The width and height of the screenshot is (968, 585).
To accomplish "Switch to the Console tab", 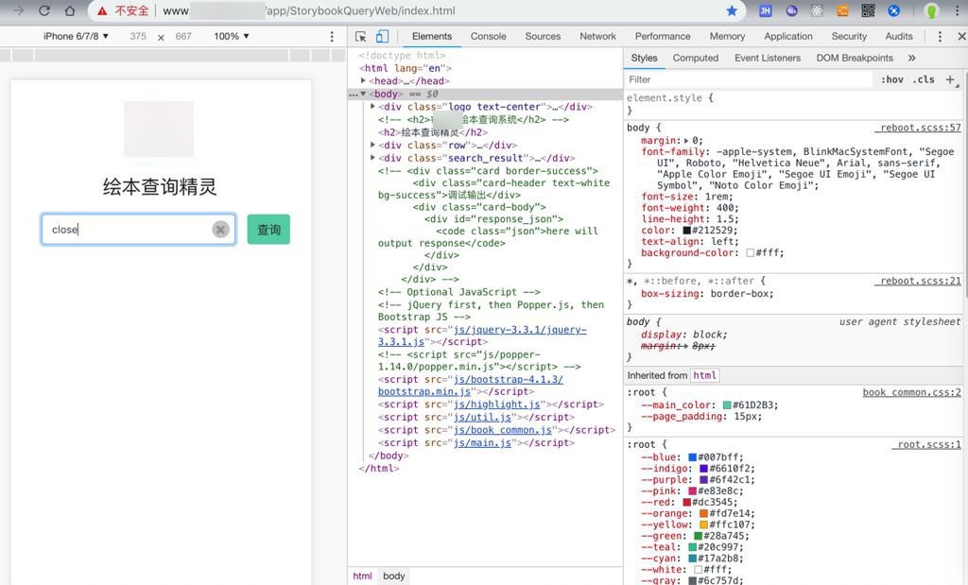I will [488, 37].
